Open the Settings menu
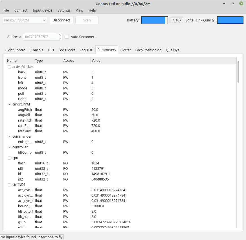246x240 pixels. tap(64, 10)
